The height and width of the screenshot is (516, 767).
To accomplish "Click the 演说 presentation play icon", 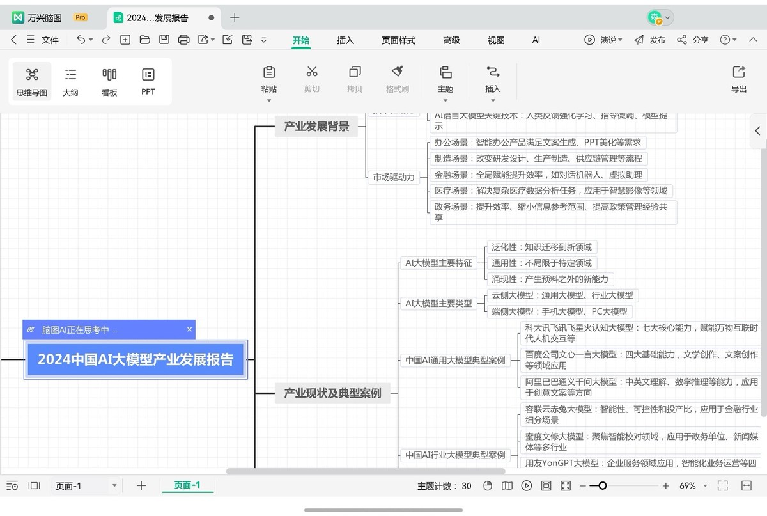I will pyautogui.click(x=589, y=40).
